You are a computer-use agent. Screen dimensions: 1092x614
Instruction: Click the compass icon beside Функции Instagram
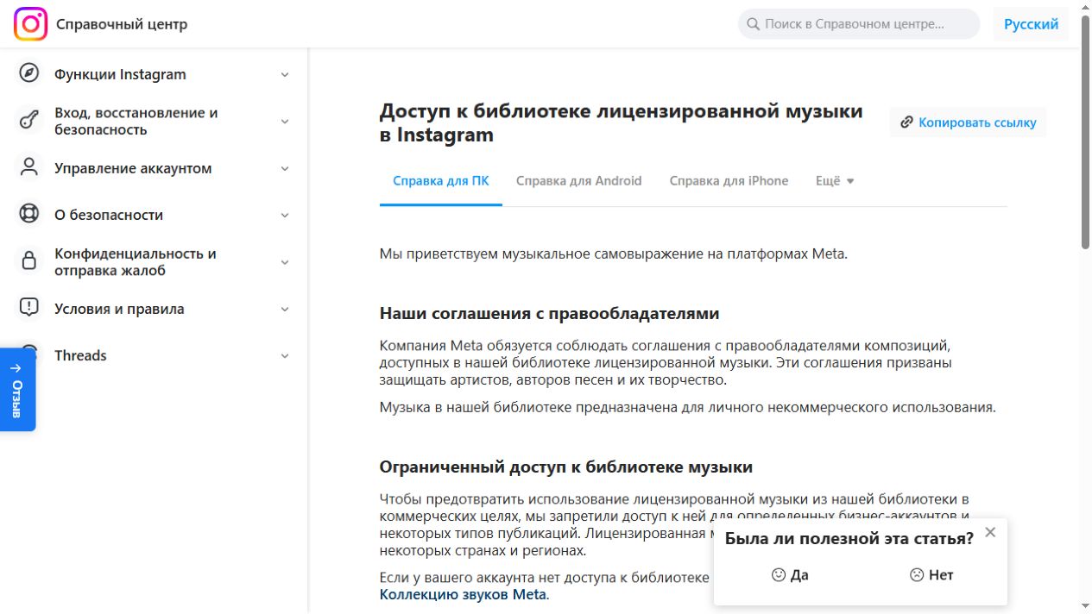coord(29,73)
